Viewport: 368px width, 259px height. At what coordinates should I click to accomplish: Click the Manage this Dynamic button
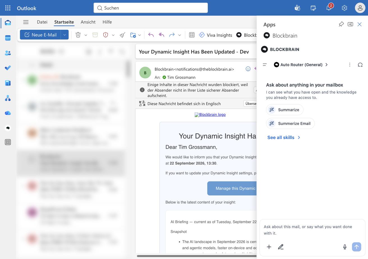[232, 188]
